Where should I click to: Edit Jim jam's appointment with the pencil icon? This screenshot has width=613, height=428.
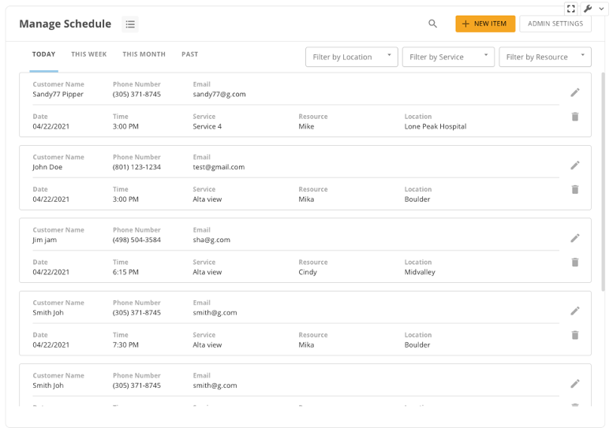(574, 238)
